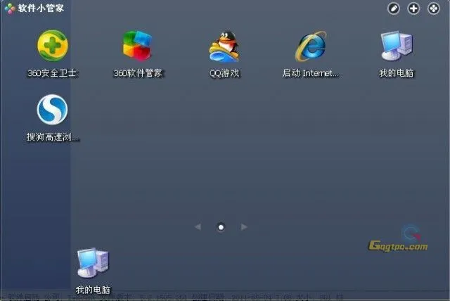450x301 pixels.
Task: Open the 360安全卫士 green plus icon
Action: [52, 46]
